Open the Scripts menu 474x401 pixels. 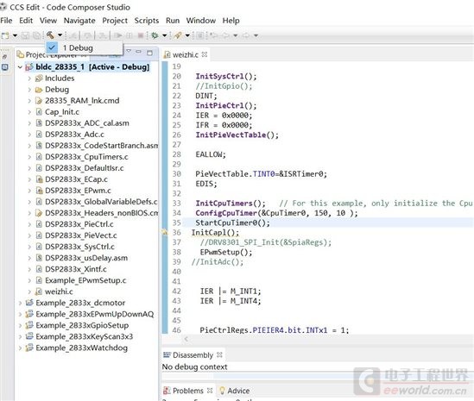point(147,21)
